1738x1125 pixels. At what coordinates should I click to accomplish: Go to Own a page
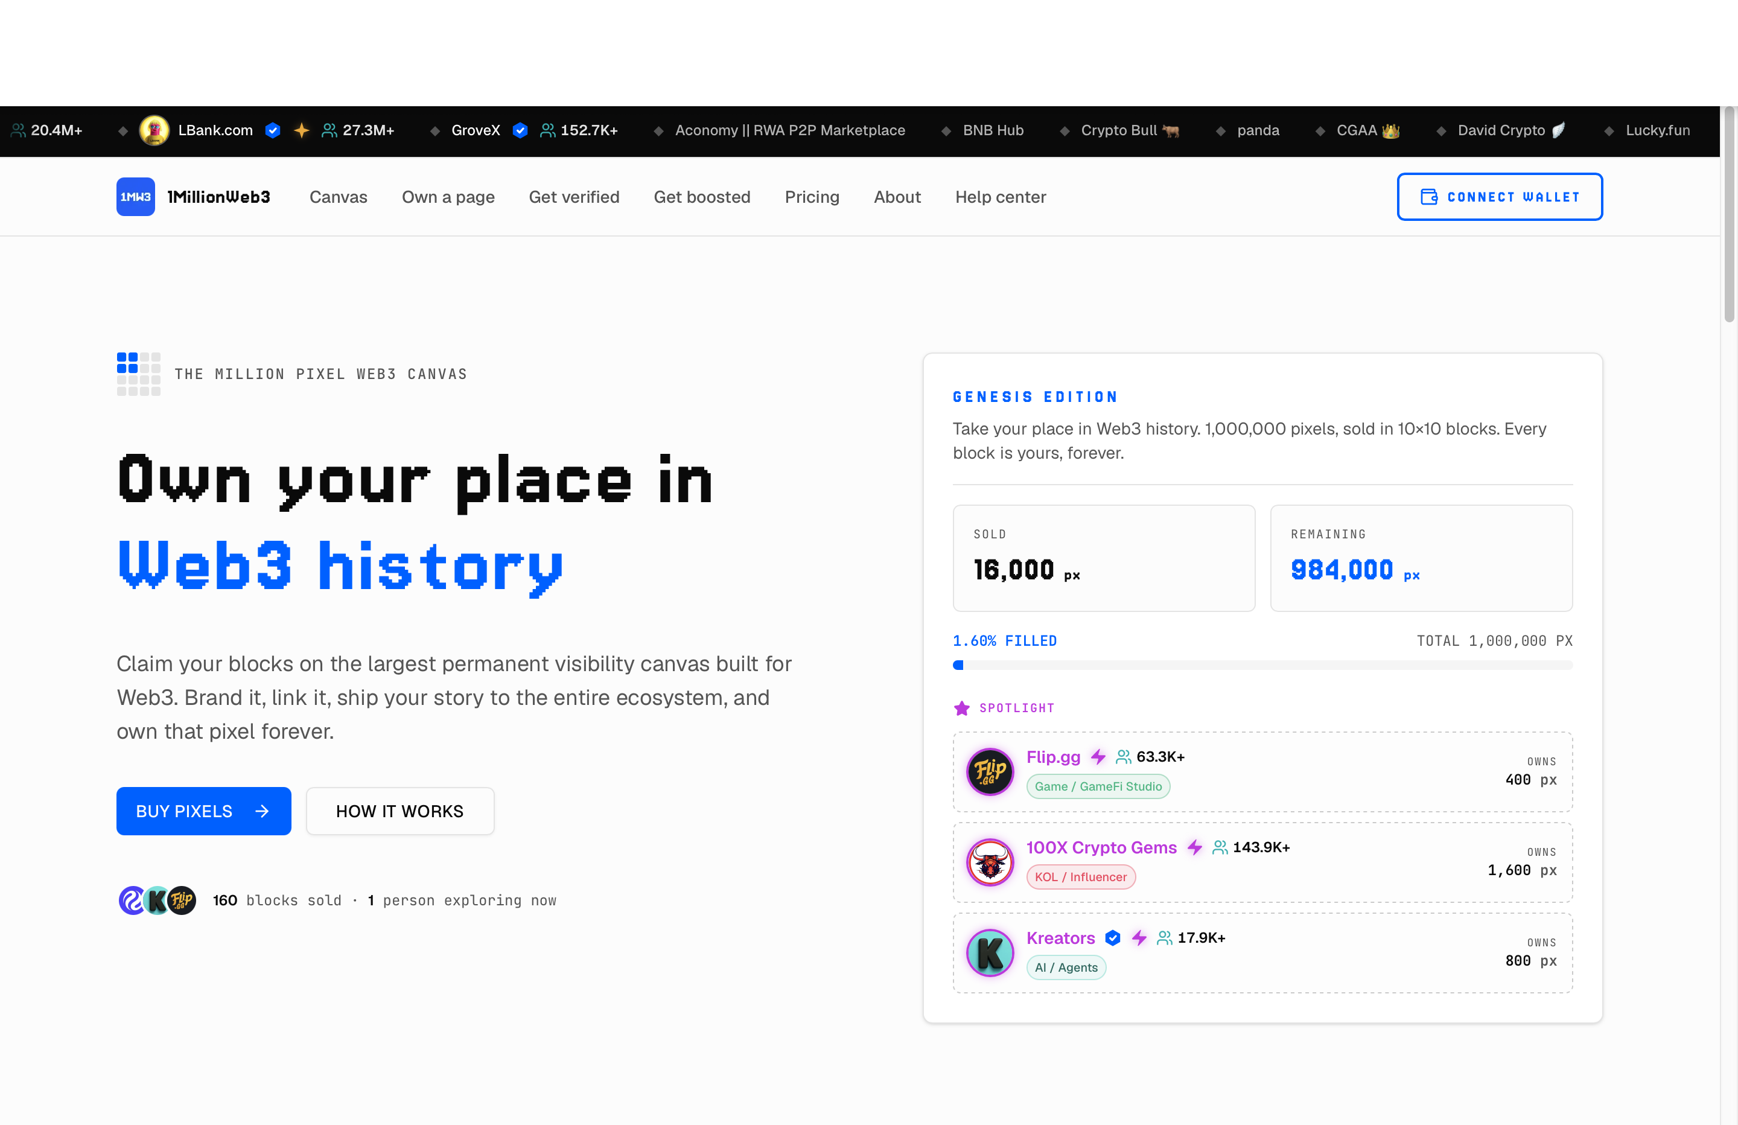[x=448, y=197]
